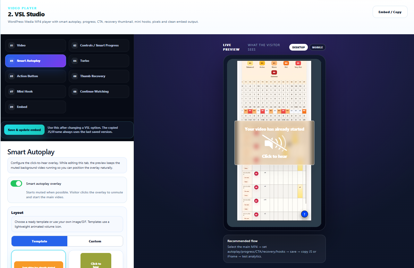The image size is (414, 268).
Task: Toggle the Smart autoplay overlay switch
Action: pyautogui.click(x=16, y=183)
